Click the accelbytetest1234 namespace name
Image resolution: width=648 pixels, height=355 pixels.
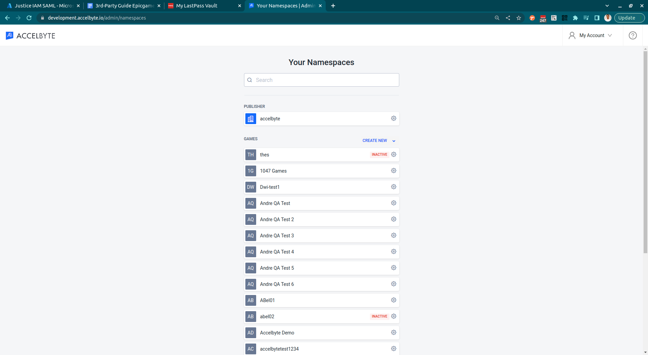pos(279,349)
